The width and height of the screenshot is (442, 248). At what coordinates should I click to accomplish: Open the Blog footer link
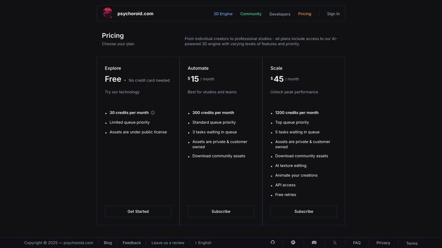pos(108,243)
